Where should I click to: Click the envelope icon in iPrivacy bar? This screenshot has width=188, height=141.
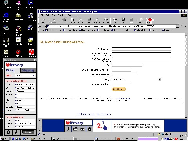pyautogui.click(x=82, y=129)
